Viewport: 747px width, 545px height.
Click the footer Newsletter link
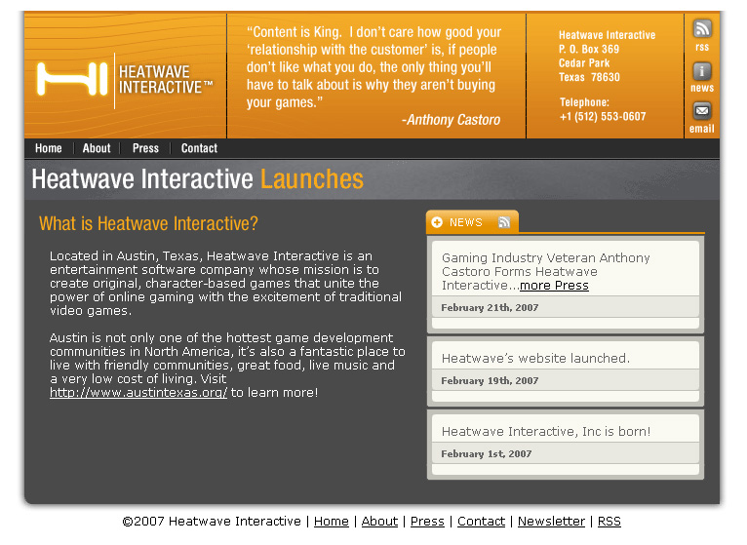[551, 522]
